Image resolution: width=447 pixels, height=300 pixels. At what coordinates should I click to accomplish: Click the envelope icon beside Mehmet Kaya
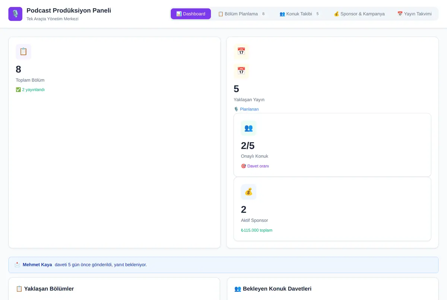(x=17, y=265)
